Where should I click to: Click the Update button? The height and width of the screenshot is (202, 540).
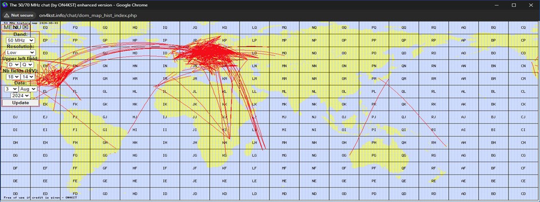pyautogui.click(x=20, y=103)
